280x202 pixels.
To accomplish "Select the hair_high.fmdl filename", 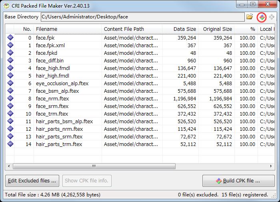I will pos(52,76).
